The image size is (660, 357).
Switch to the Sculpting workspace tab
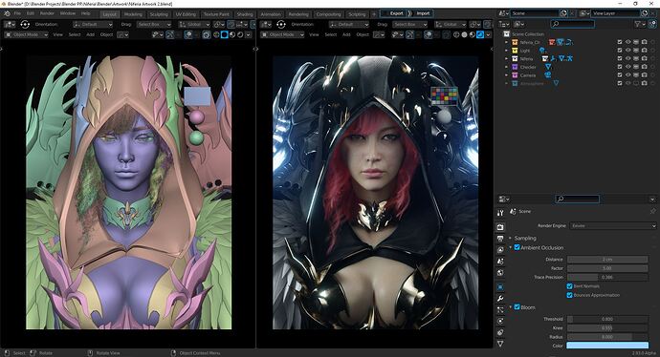(159, 14)
